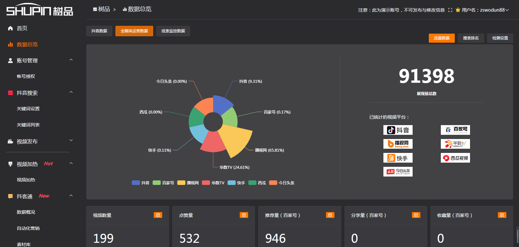The image size is (519, 247).
Task: Switch to 全媒体运营数据 tab
Action: [134, 31]
